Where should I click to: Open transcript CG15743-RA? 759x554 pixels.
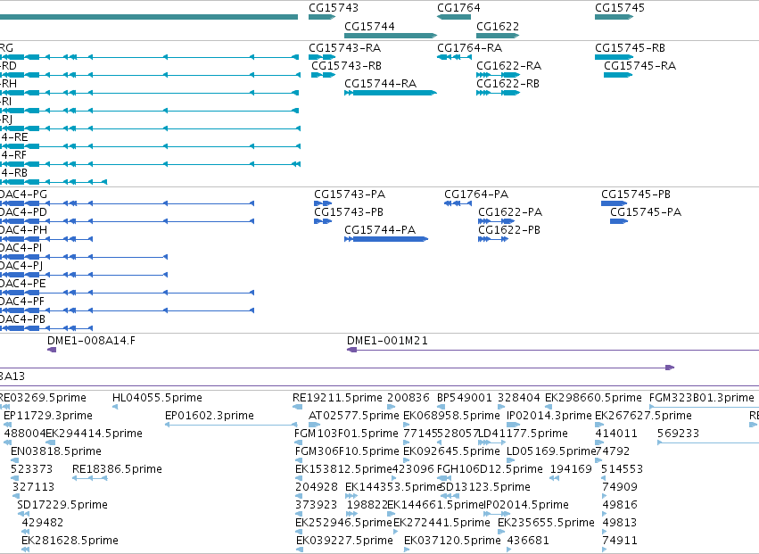(x=344, y=48)
